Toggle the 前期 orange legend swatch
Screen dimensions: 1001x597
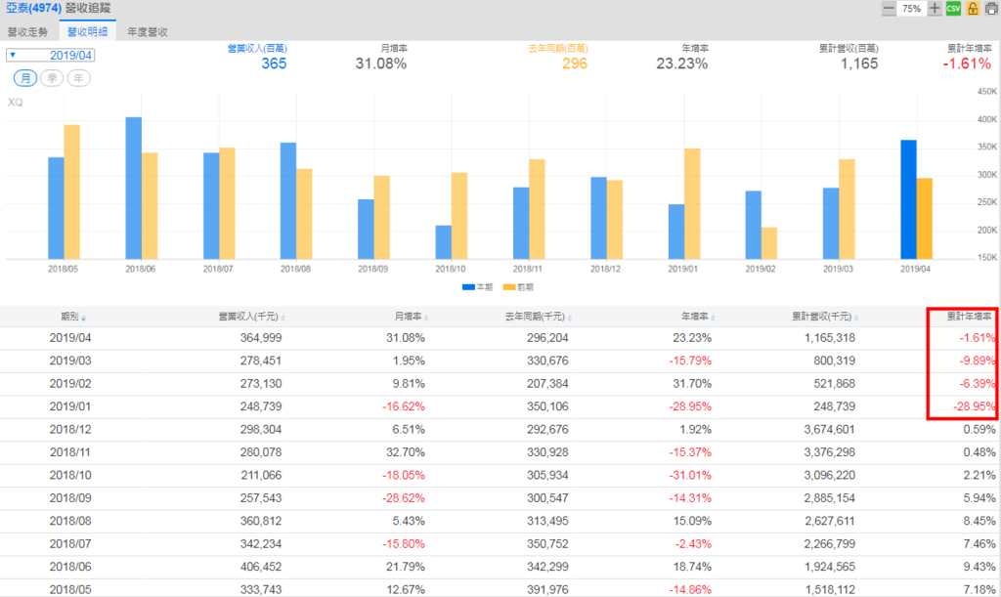(508, 287)
